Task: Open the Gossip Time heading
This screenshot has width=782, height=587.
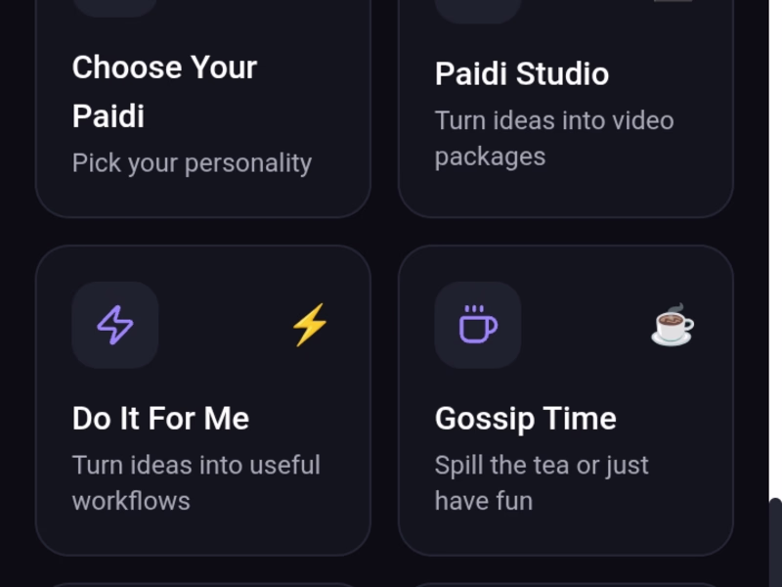Action: pos(526,419)
